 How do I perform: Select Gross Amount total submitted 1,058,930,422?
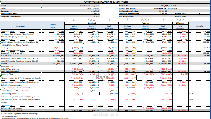[112, 72]
